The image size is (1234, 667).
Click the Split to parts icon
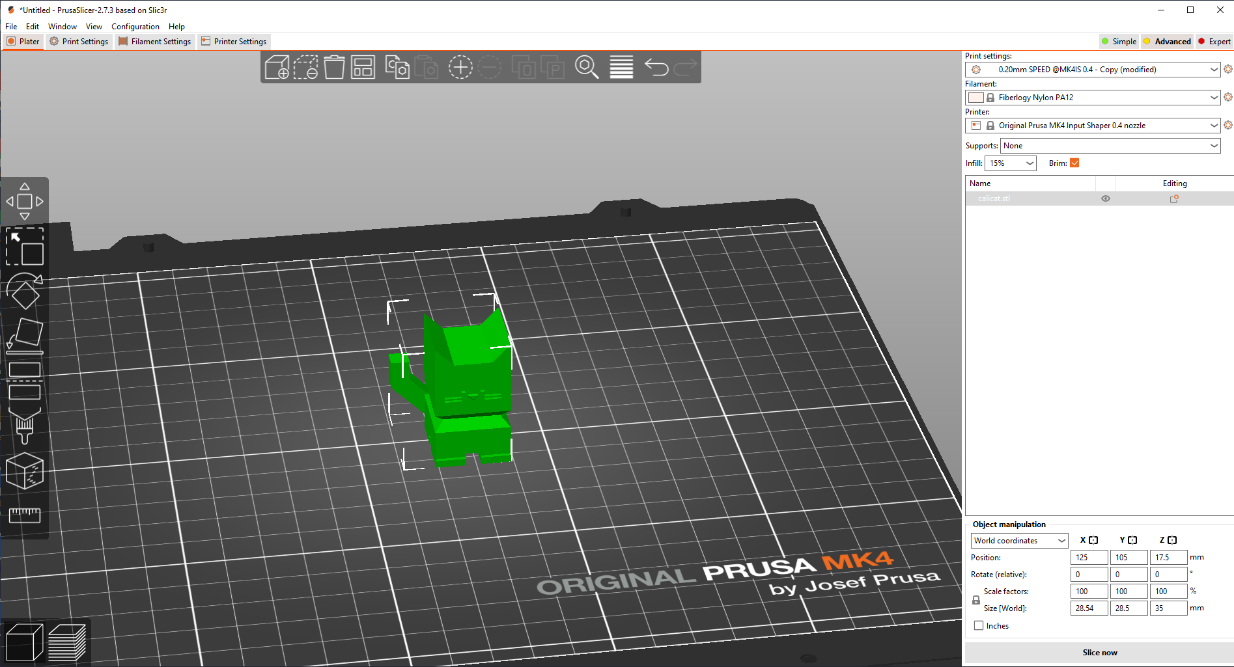coord(553,67)
